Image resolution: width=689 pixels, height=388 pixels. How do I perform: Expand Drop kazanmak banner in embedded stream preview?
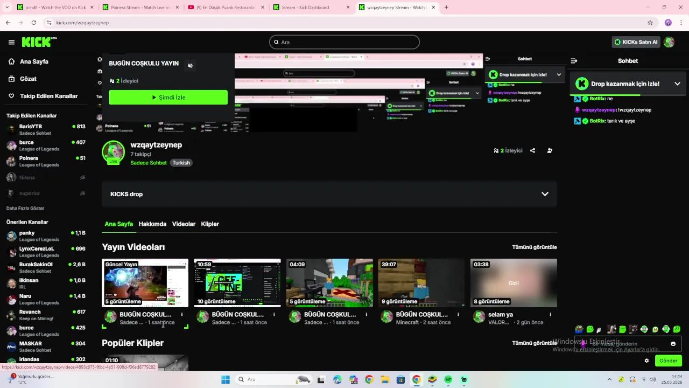(x=559, y=75)
